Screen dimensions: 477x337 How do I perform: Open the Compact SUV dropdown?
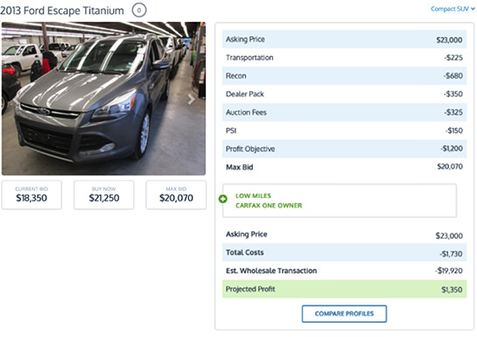pos(452,9)
